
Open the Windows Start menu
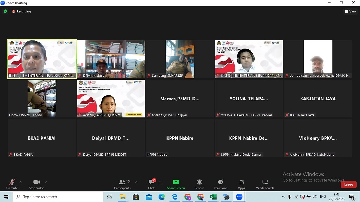pyautogui.click(x=6, y=197)
